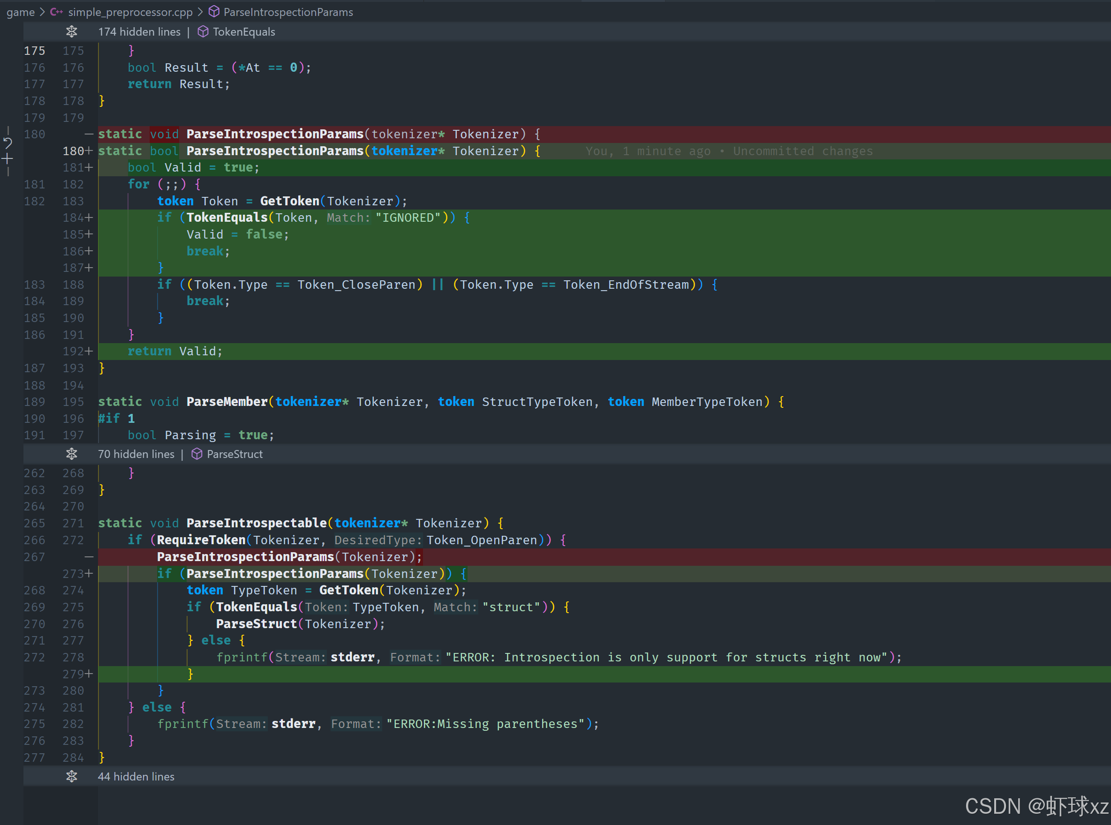Open simple_preprocessor.cpp breadcrumb item
Image resolution: width=1111 pixels, height=825 pixels.
point(130,12)
